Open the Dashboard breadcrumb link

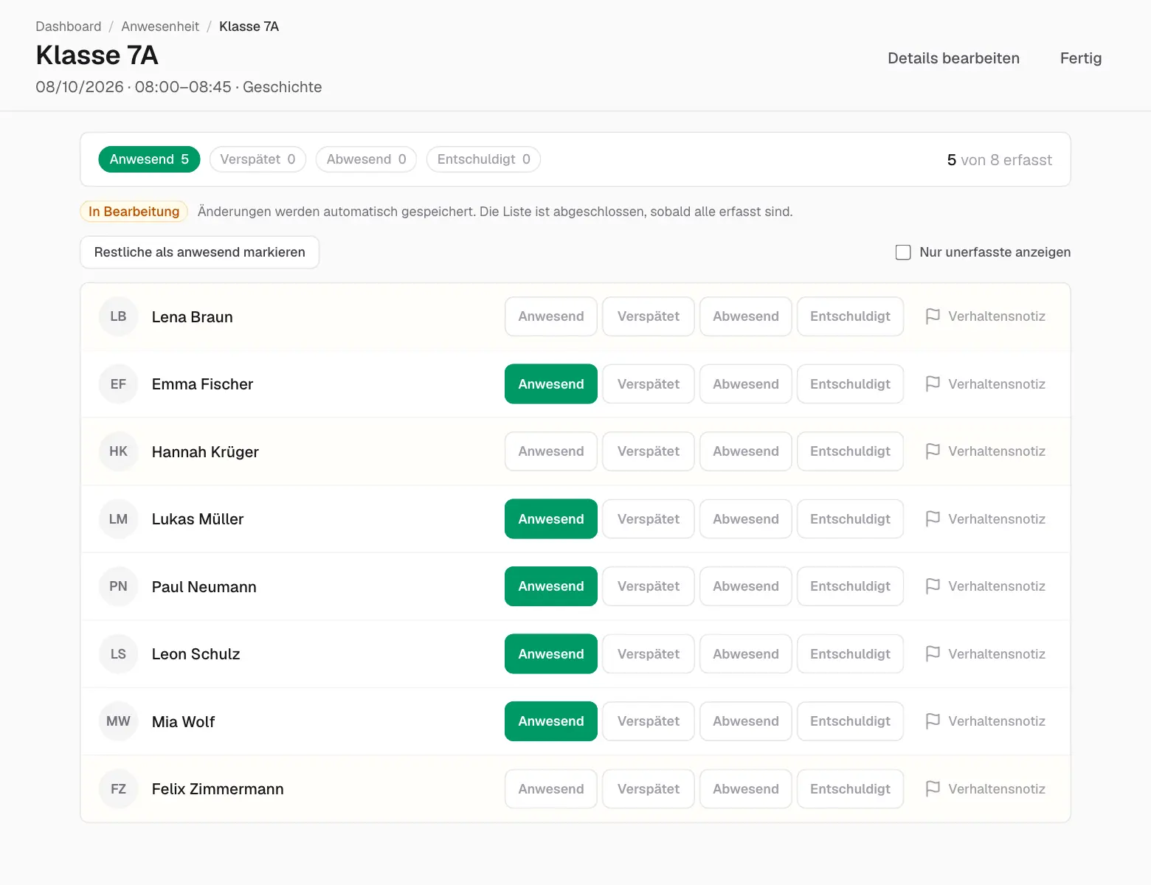(x=69, y=27)
